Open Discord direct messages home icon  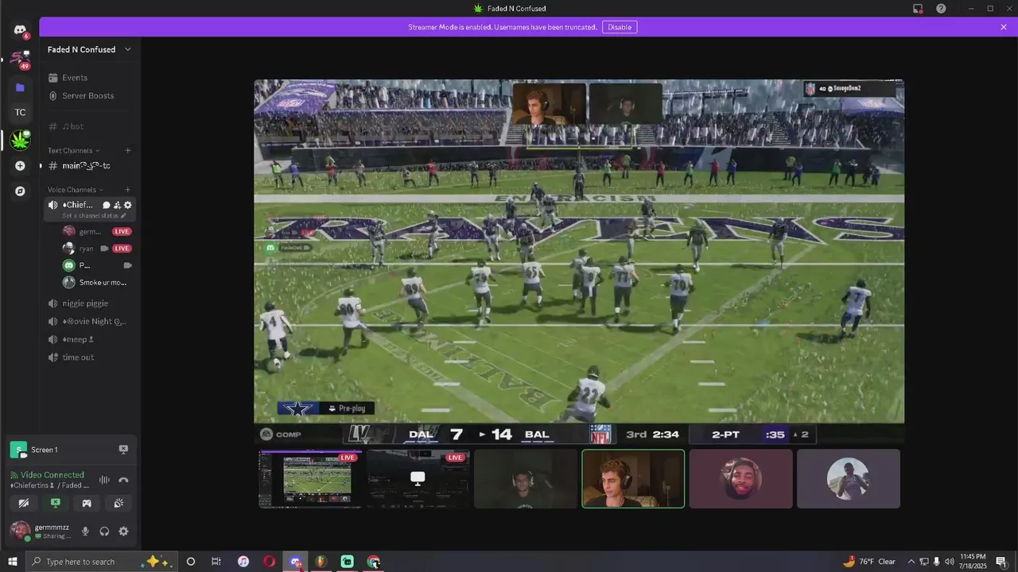click(x=20, y=31)
